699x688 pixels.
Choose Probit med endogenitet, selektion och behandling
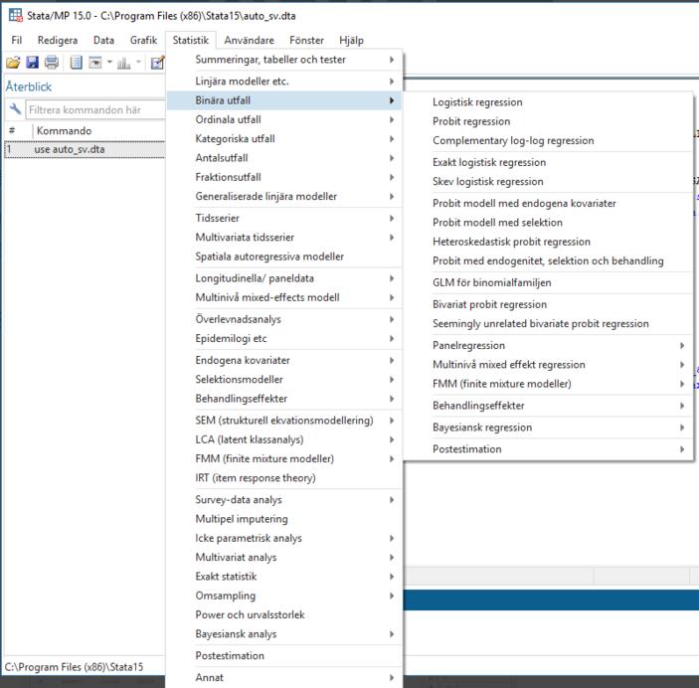(x=548, y=260)
